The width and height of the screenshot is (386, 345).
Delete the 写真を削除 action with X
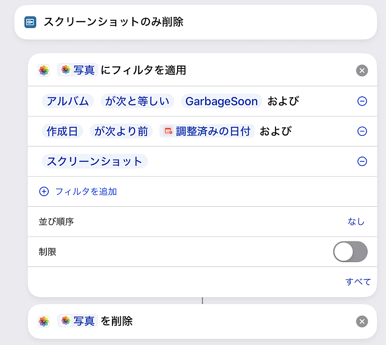(362, 321)
